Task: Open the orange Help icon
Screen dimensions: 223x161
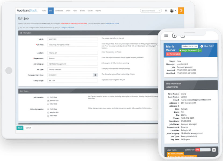Action: (x=181, y=11)
